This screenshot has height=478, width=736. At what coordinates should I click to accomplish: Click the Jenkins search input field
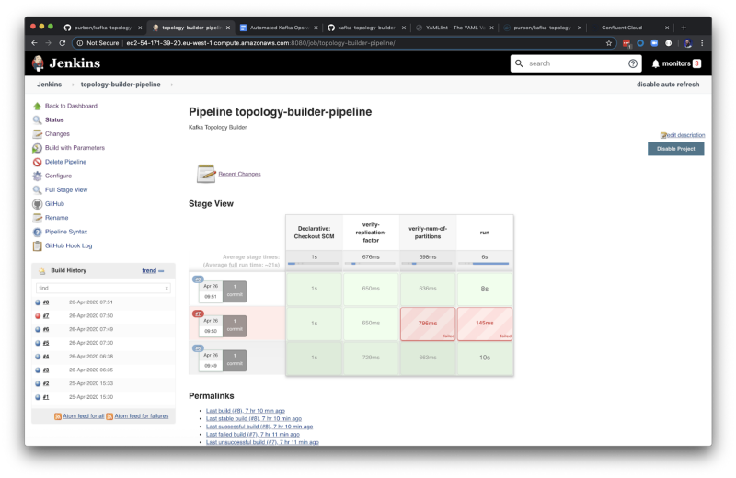click(576, 63)
